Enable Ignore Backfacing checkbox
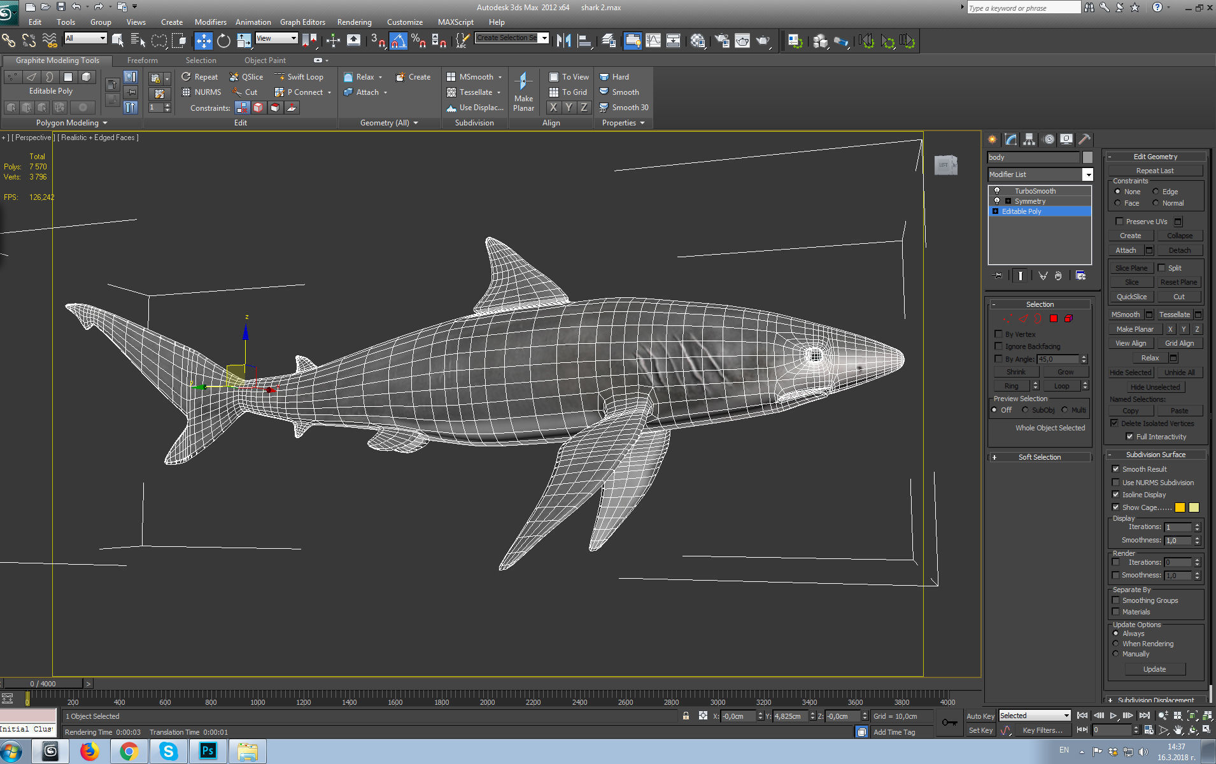This screenshot has height=764, width=1216. point(998,346)
